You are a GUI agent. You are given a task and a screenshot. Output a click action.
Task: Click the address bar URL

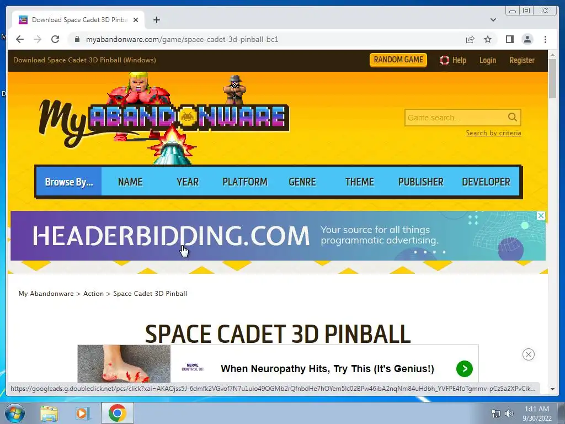pyautogui.click(x=182, y=39)
